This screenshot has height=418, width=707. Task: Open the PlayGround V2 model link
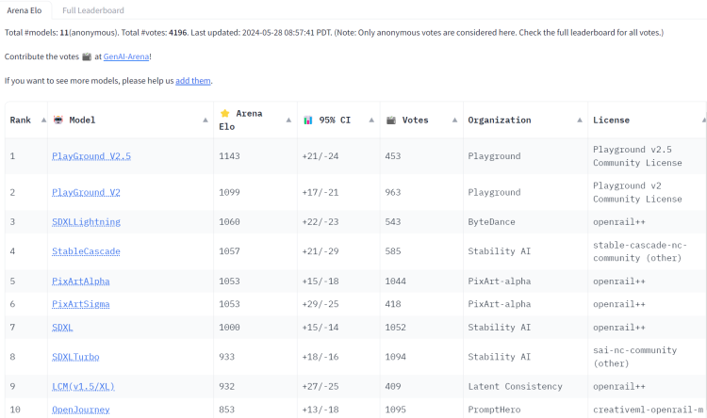tap(86, 193)
